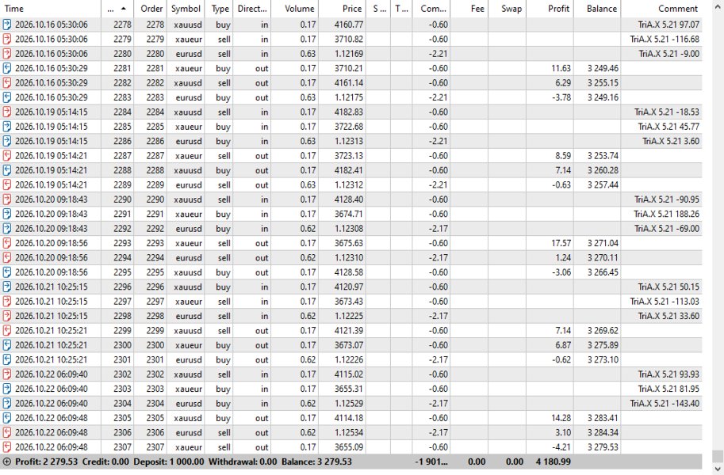The width and height of the screenshot is (724, 475).
Task: Select comment 'TriA.X 5.21 -116.68'
Action: pos(665,40)
